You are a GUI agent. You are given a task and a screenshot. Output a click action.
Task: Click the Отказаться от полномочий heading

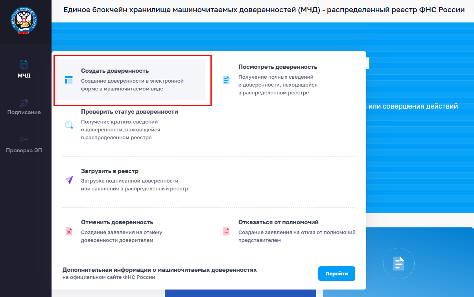coord(278,222)
